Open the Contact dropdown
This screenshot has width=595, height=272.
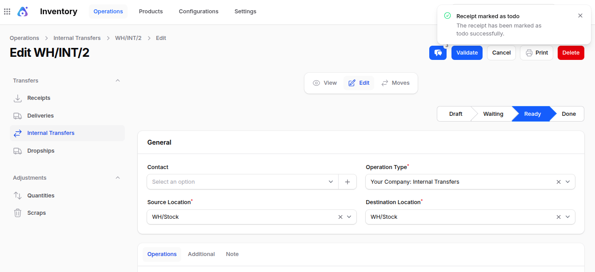(243, 182)
